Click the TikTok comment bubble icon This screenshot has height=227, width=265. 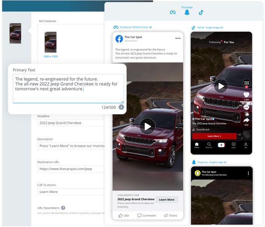point(246,107)
